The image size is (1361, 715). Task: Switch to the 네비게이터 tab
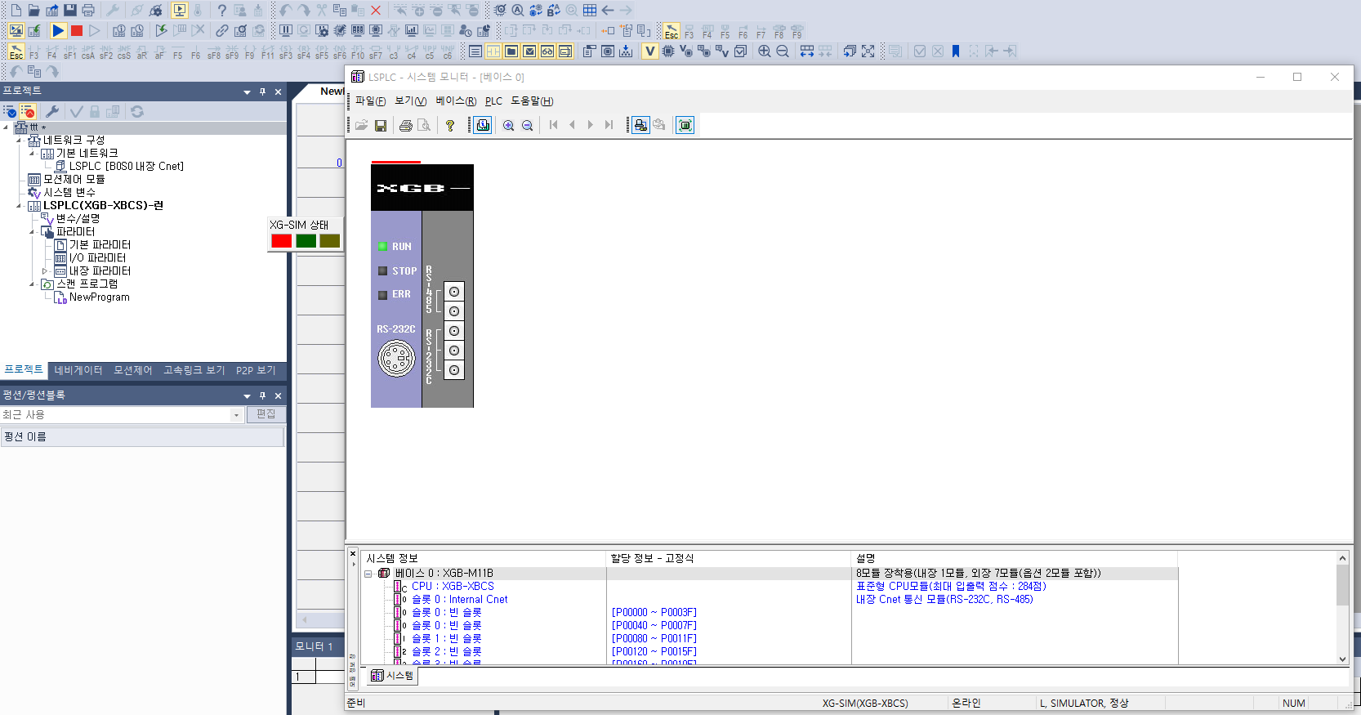coord(78,370)
